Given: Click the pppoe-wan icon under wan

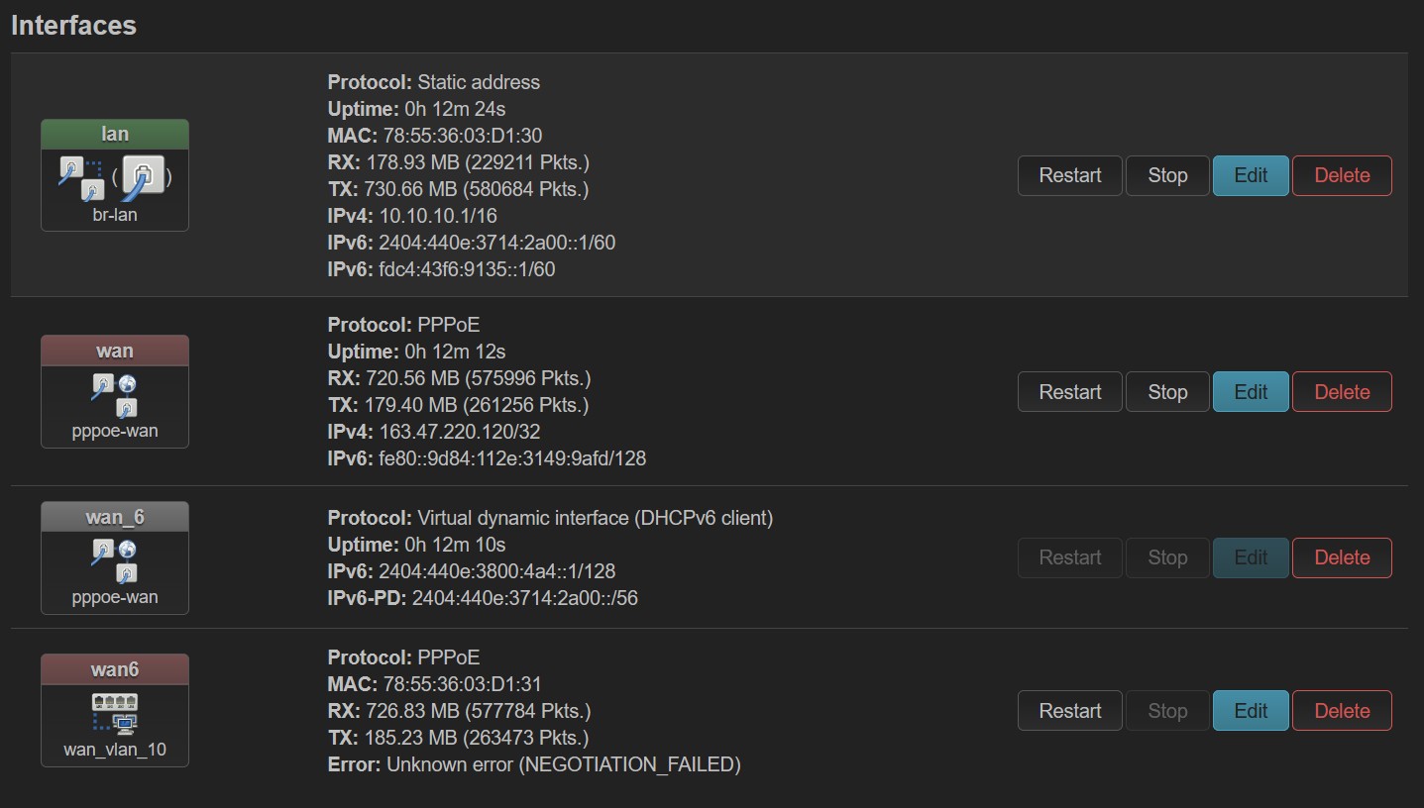Looking at the screenshot, I should click(x=115, y=394).
